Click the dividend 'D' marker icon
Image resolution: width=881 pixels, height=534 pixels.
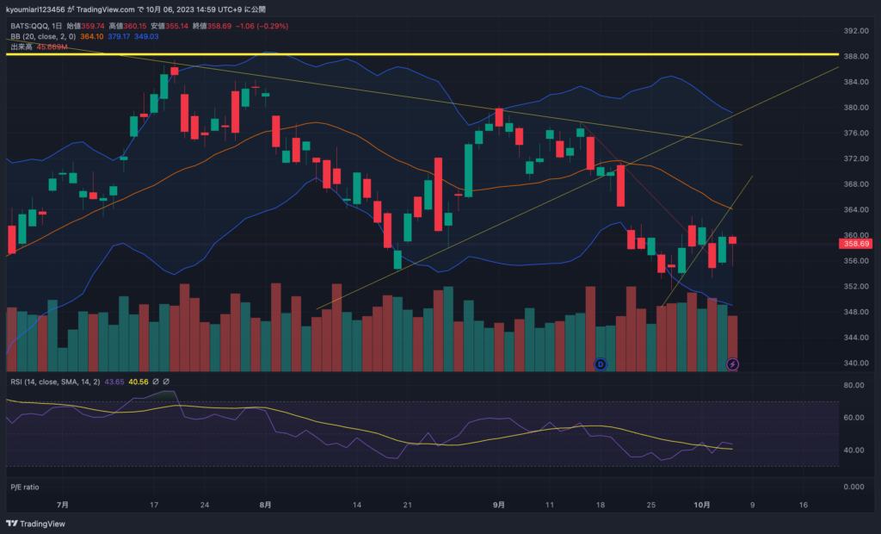tap(601, 364)
